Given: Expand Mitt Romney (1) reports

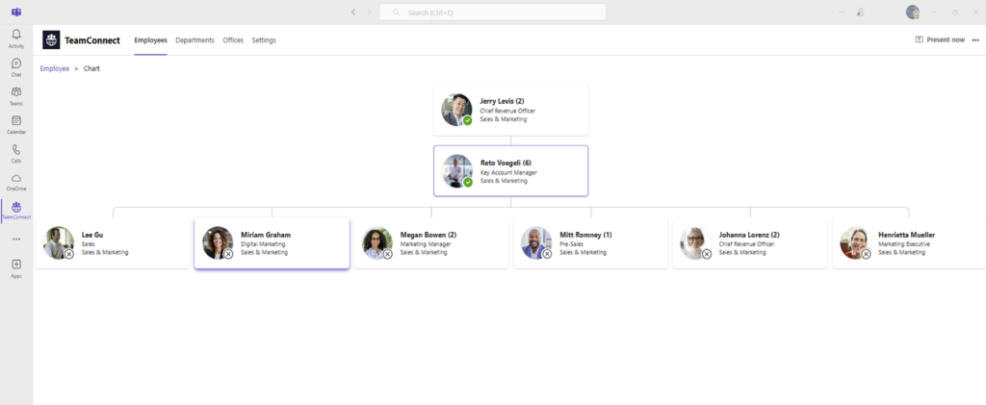Looking at the screenshot, I should pyautogui.click(x=585, y=235).
